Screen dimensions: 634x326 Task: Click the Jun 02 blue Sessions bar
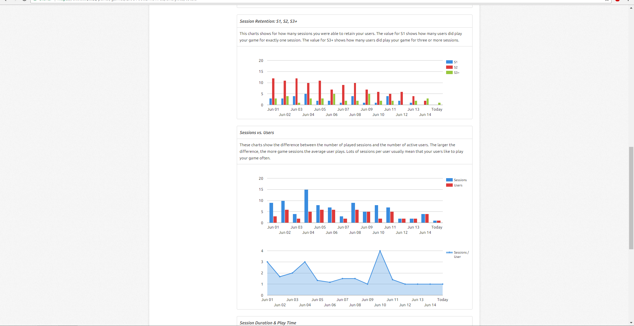point(283,212)
